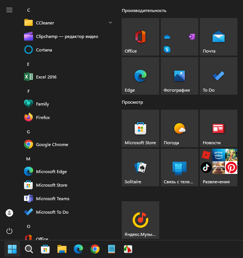
Task: Open the Почта mail tile
Action: pyautogui.click(x=219, y=37)
